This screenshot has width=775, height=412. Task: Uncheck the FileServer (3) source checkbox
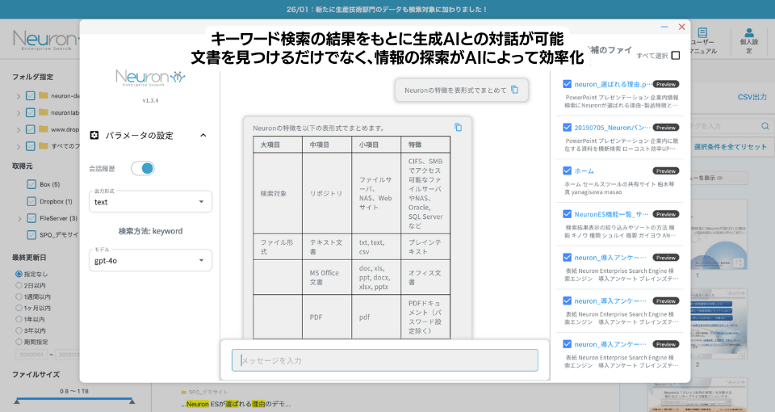coord(31,218)
